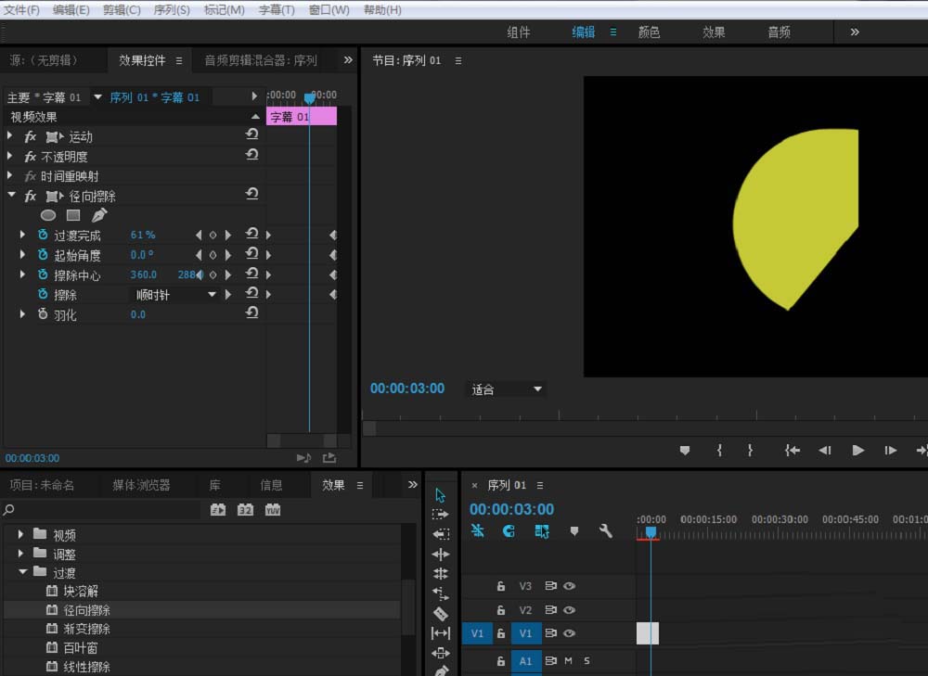Click the 过渡完成 value 61%
The height and width of the screenshot is (676, 928).
(143, 236)
